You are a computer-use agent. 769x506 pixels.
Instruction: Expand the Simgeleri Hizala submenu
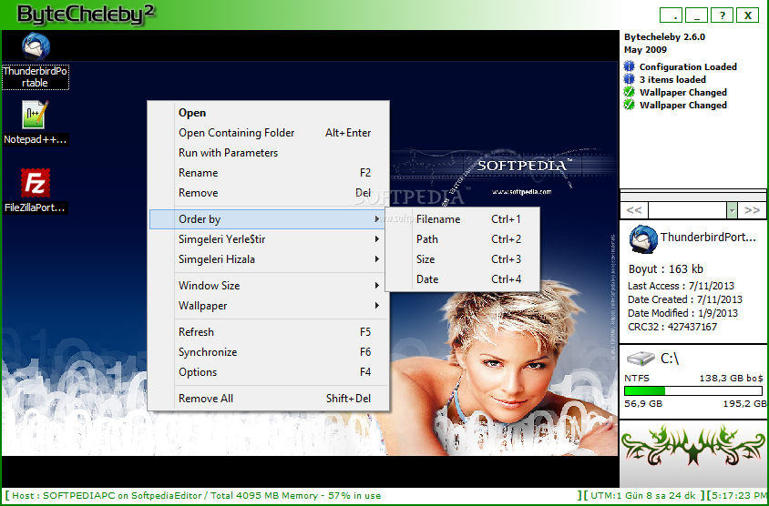click(268, 259)
